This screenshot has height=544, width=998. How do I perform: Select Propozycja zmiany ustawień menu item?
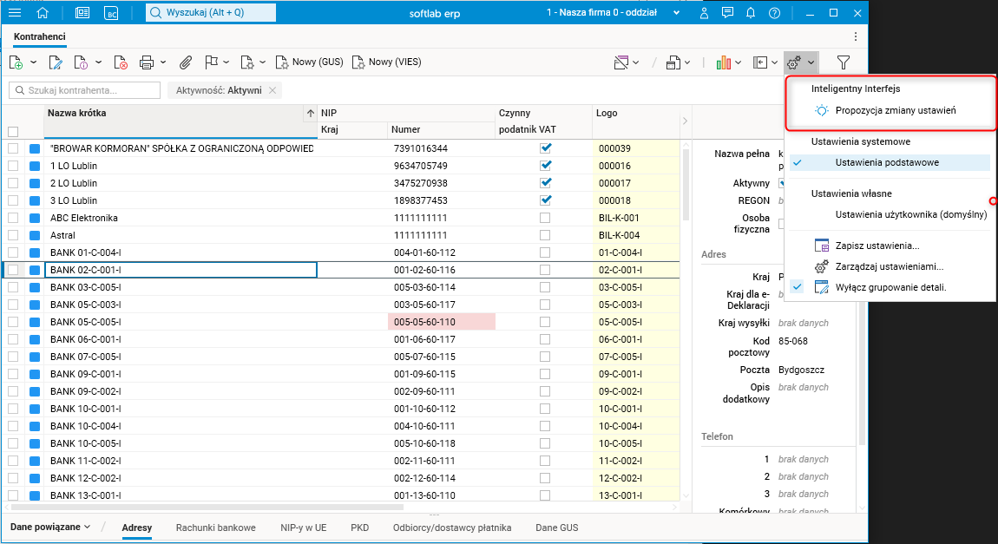(896, 110)
